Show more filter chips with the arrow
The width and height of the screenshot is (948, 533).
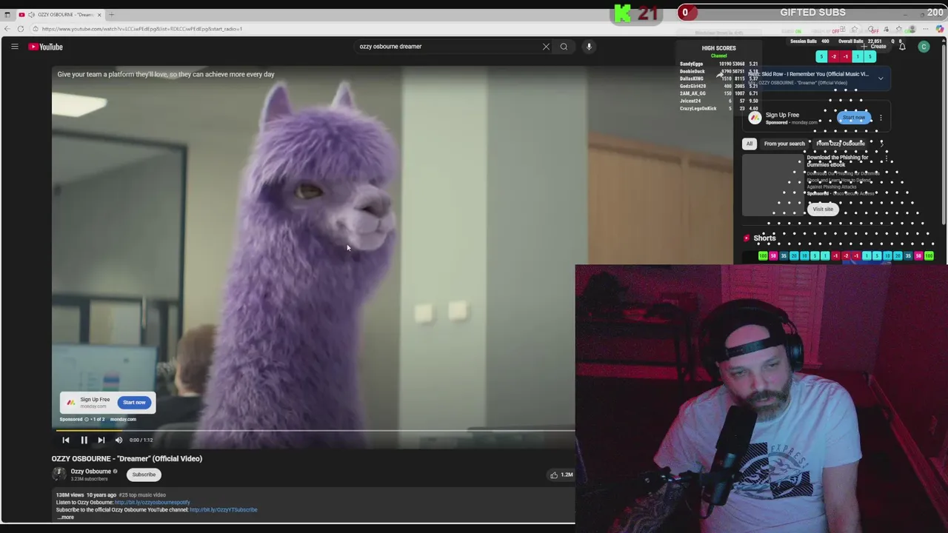click(x=882, y=144)
